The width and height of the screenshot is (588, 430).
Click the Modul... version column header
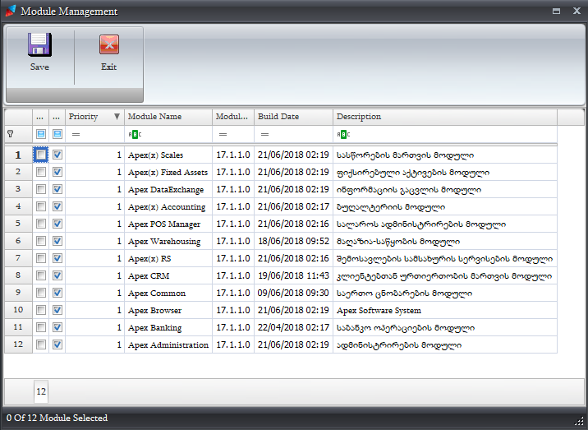(233, 117)
